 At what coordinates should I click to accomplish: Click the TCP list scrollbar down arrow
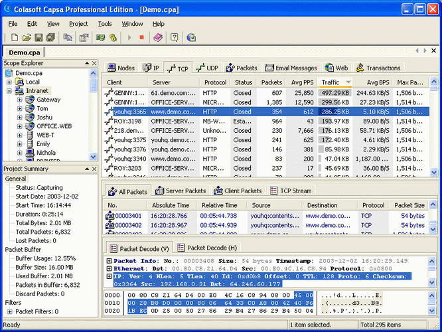(434, 172)
